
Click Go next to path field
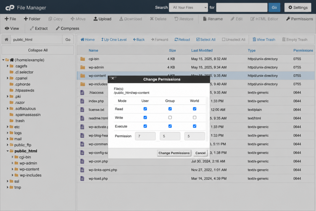pyautogui.click(x=68, y=40)
